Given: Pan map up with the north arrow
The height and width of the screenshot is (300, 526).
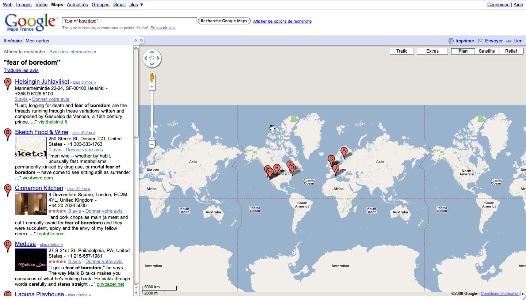Looking at the screenshot, I should tap(152, 52).
